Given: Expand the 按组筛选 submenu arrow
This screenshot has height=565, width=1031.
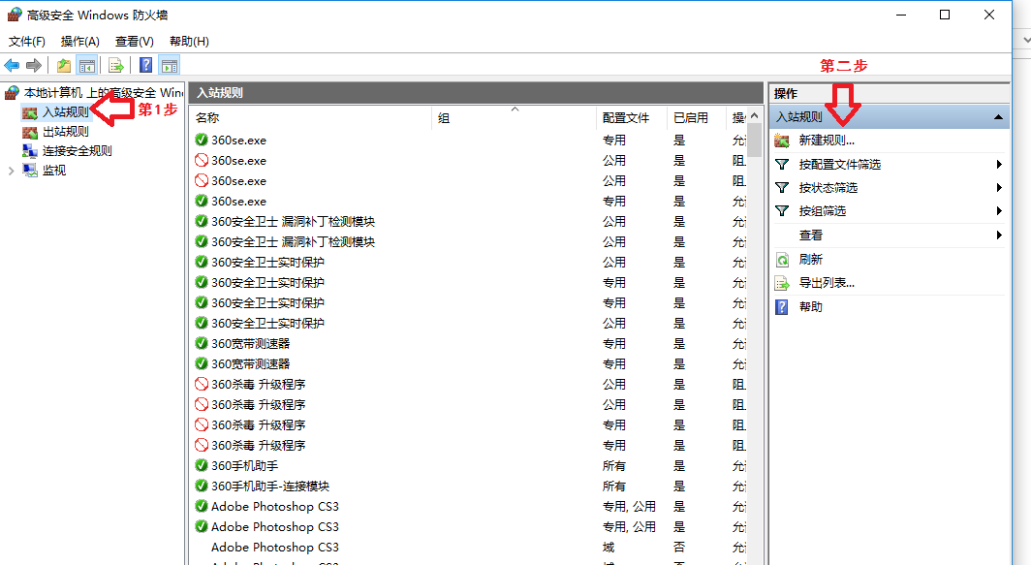Looking at the screenshot, I should click(999, 211).
